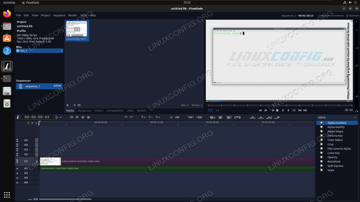Screen dimensions: 360x202
Task: Select the LinuxConfig YouTube media thumbnail
Action: (x=77, y=31)
